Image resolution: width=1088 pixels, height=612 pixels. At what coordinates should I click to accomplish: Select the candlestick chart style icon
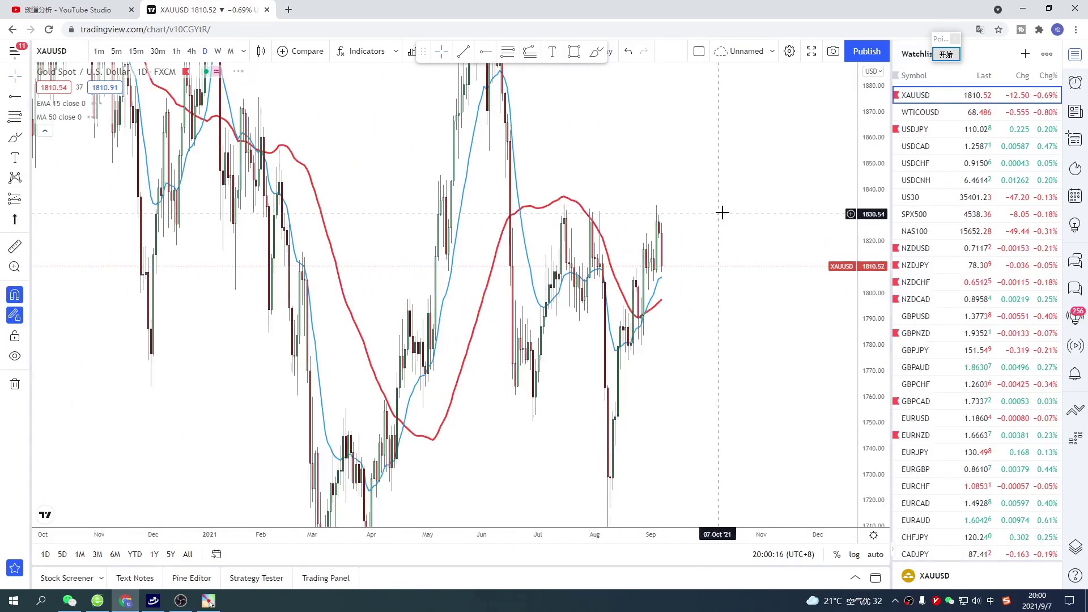(x=261, y=51)
